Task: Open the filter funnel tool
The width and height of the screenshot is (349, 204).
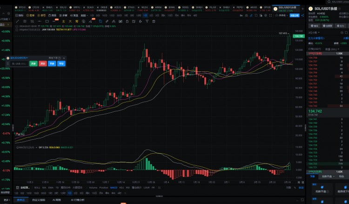Action: coord(147,21)
